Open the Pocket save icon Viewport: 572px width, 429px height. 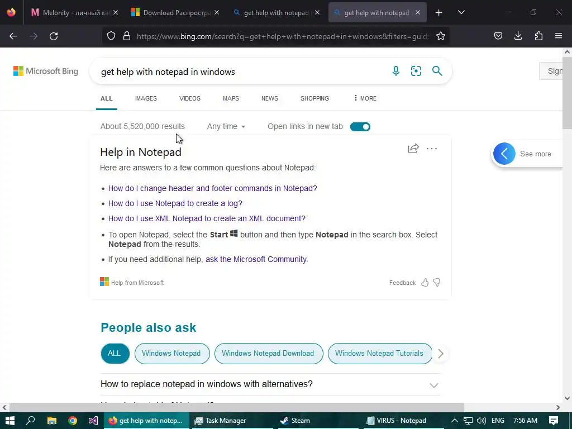coord(498,36)
